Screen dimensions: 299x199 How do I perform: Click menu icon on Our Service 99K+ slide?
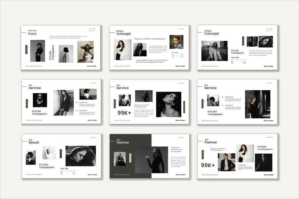[x=179, y=83]
